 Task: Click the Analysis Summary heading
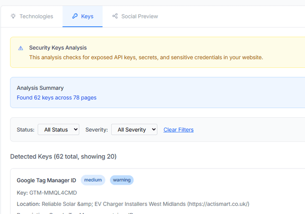[x=40, y=88]
